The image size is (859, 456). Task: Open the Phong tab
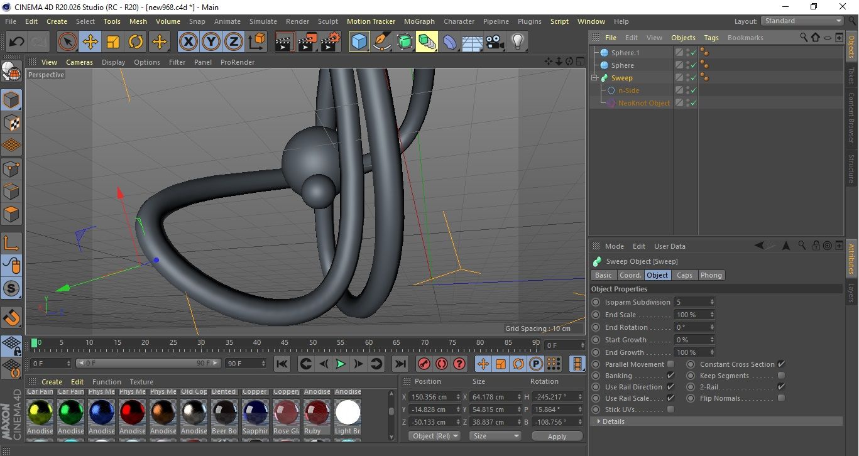point(711,275)
